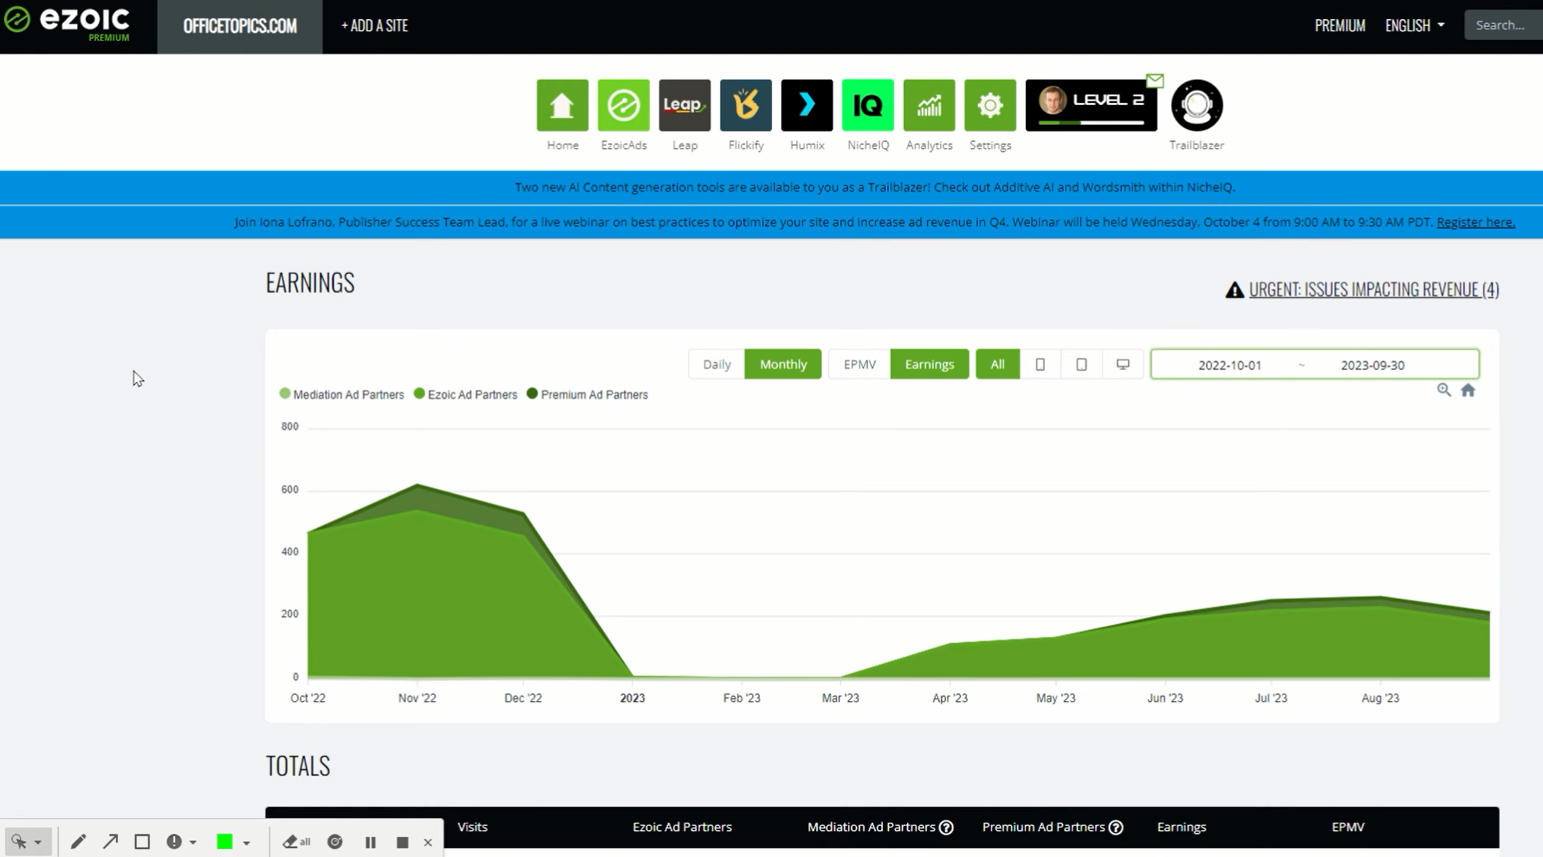The height and width of the screenshot is (857, 1543).
Task: Toggle chart to Earnings metric
Action: coord(930,365)
